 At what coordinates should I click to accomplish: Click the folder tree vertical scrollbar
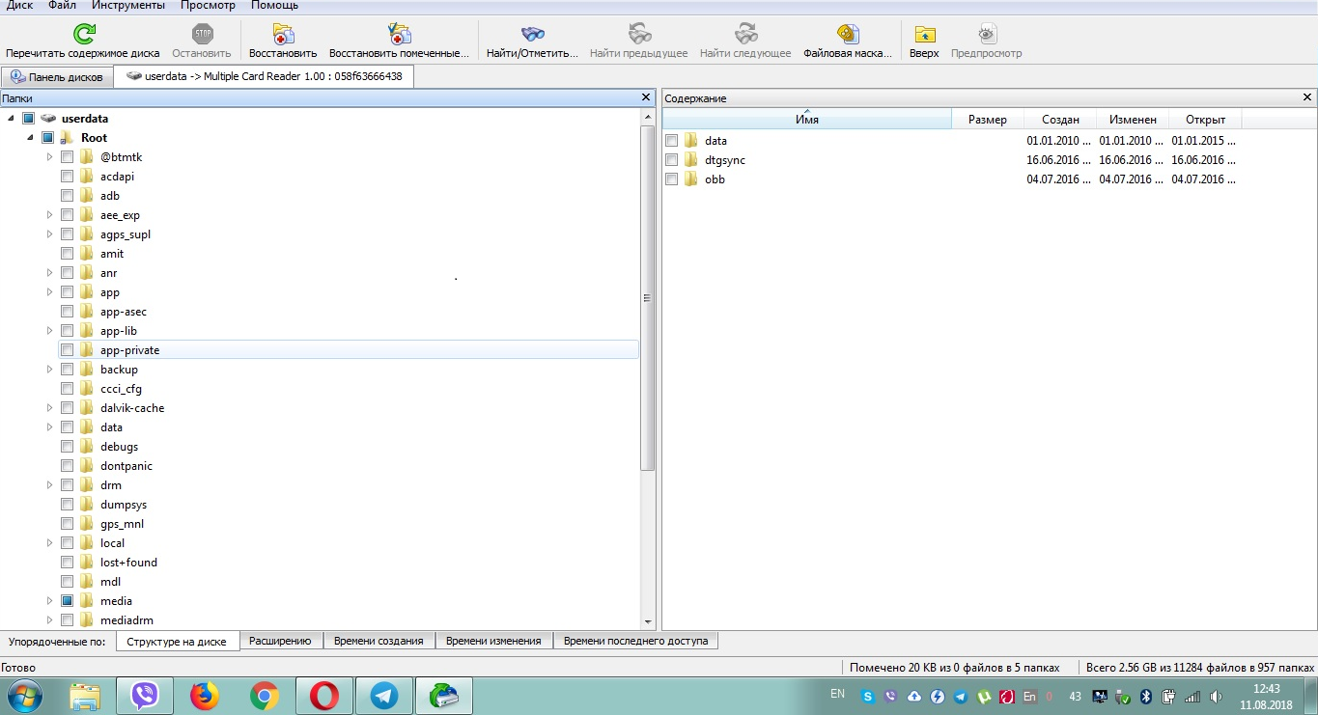click(x=648, y=299)
